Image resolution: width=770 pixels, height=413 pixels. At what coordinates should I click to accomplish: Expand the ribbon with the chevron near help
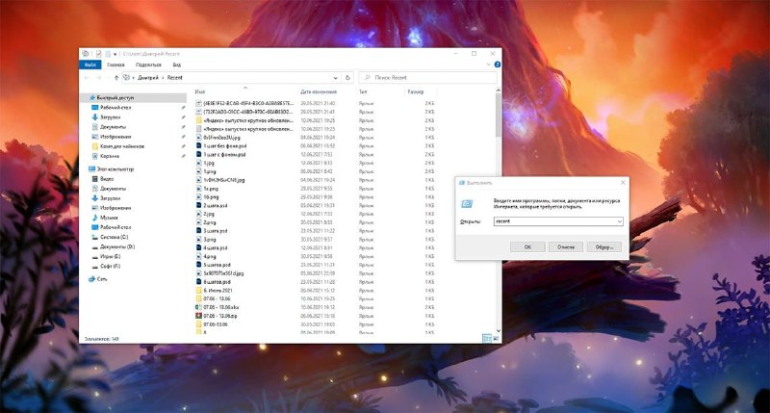tap(488, 65)
